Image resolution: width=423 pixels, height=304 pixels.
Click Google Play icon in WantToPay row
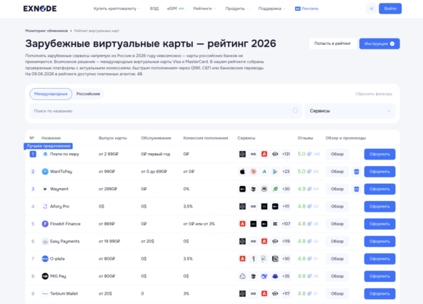click(x=275, y=172)
